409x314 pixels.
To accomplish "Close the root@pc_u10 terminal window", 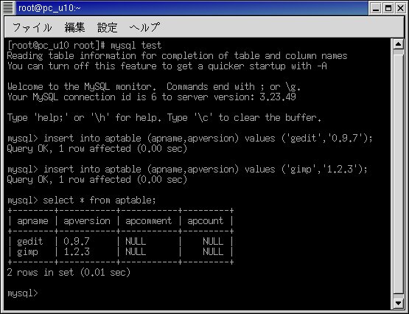I will click(x=400, y=9).
